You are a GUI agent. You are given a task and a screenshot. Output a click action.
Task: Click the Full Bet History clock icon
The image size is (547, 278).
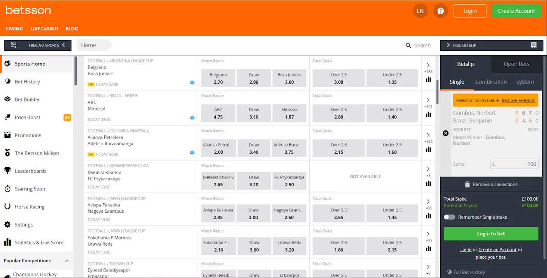449,272
